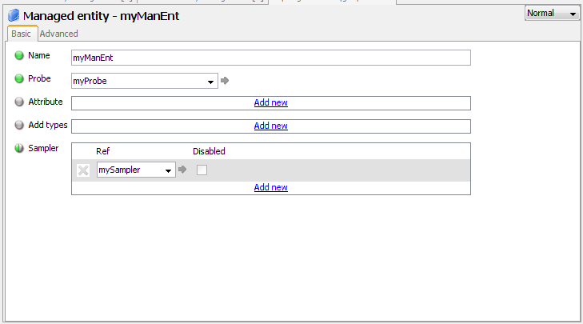Click Add new in the Attribute row

[270, 102]
